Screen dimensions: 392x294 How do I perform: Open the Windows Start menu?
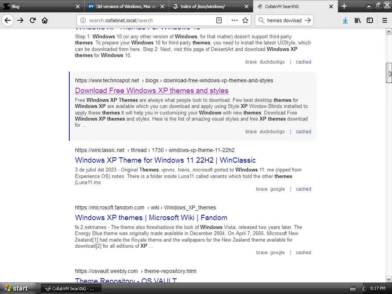(x=18, y=288)
